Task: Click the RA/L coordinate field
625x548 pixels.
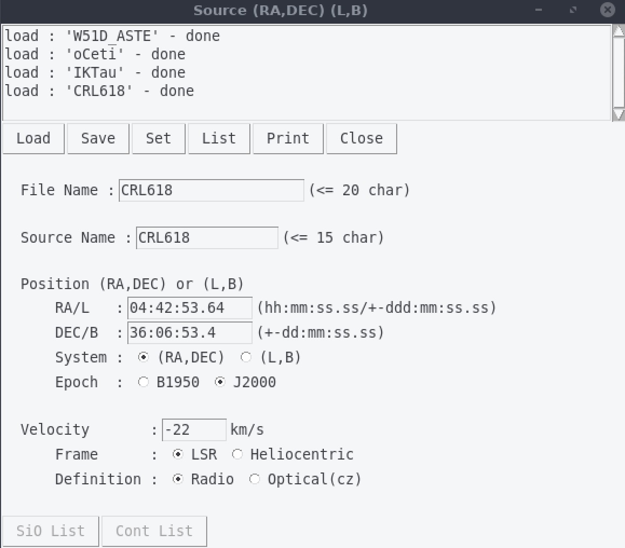Action: [189, 308]
